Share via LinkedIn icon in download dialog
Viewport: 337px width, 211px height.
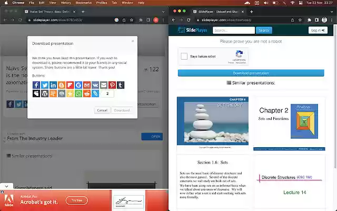(53, 85)
